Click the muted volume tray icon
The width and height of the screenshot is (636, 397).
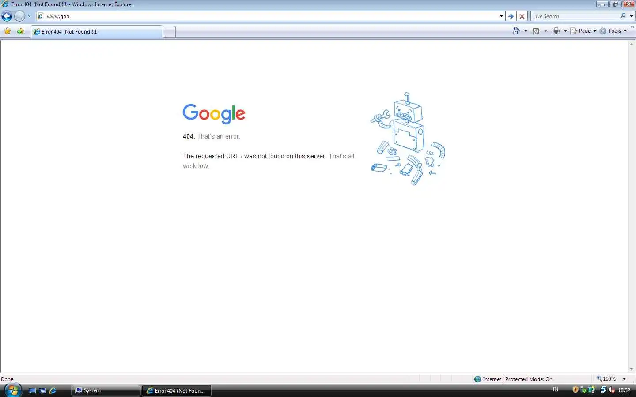(x=612, y=390)
